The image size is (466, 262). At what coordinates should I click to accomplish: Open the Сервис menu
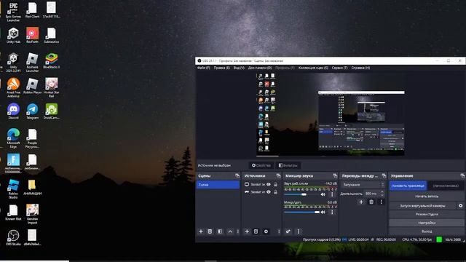[x=340, y=68]
